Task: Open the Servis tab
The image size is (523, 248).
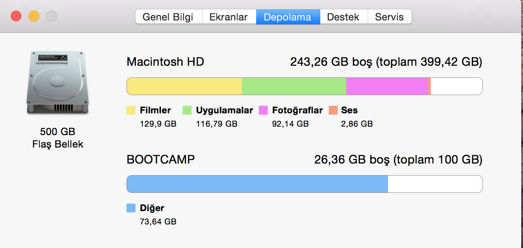Action: coord(390,17)
